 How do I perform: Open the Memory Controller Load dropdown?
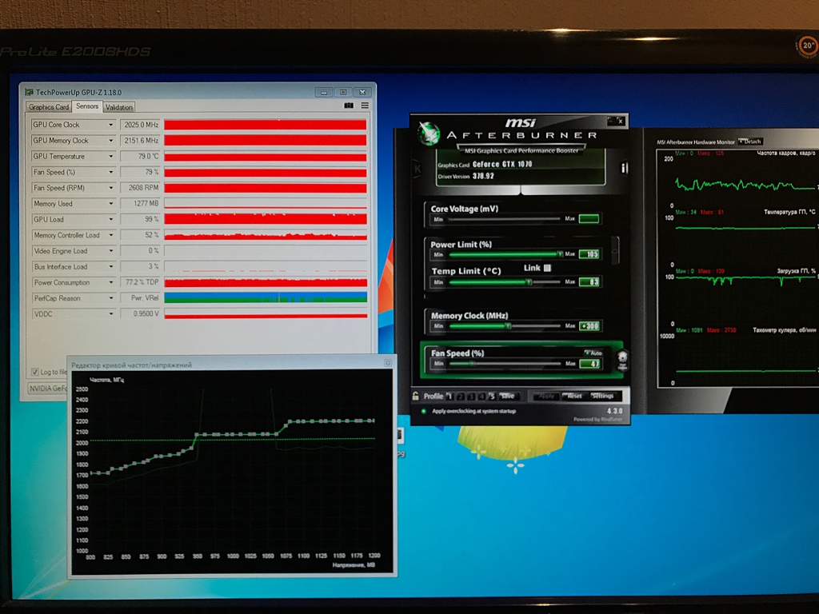(x=110, y=235)
